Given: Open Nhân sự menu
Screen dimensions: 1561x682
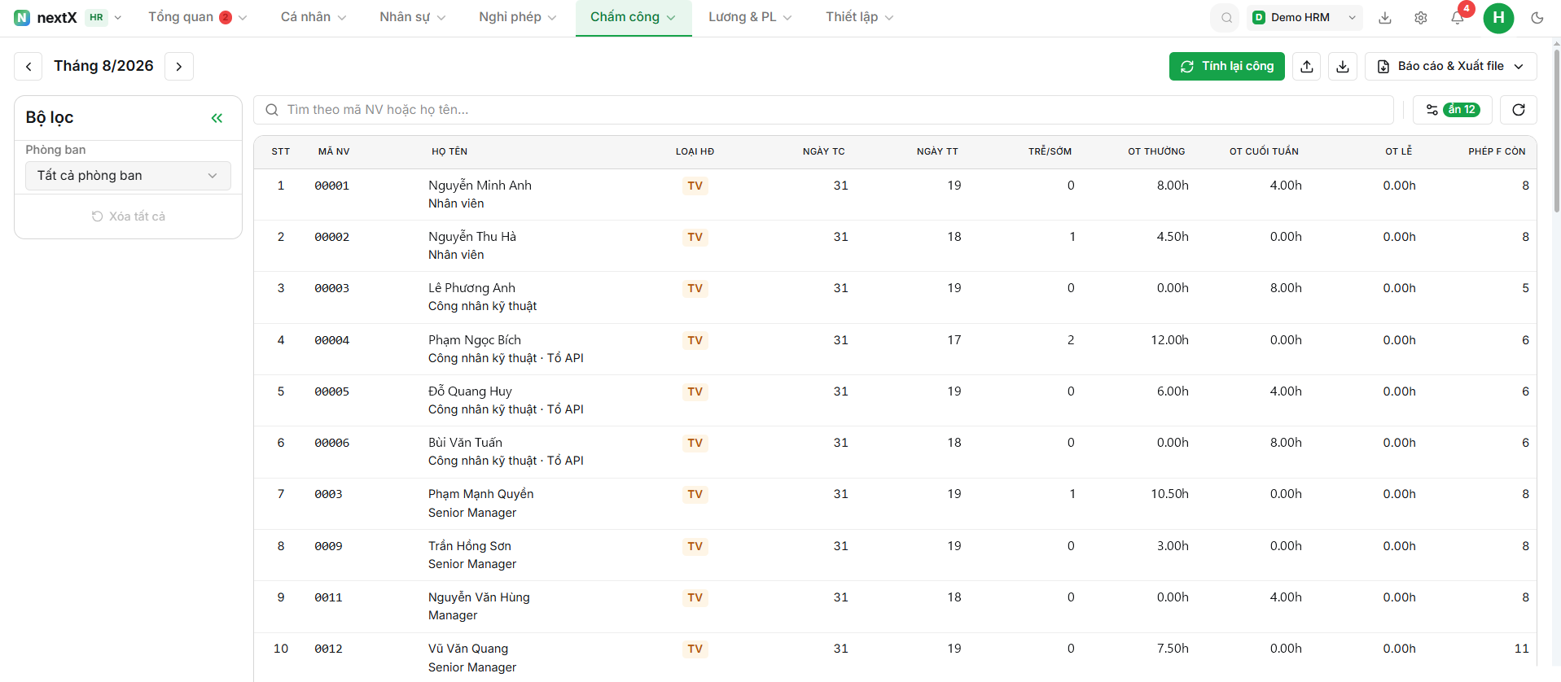Looking at the screenshot, I should (412, 17).
